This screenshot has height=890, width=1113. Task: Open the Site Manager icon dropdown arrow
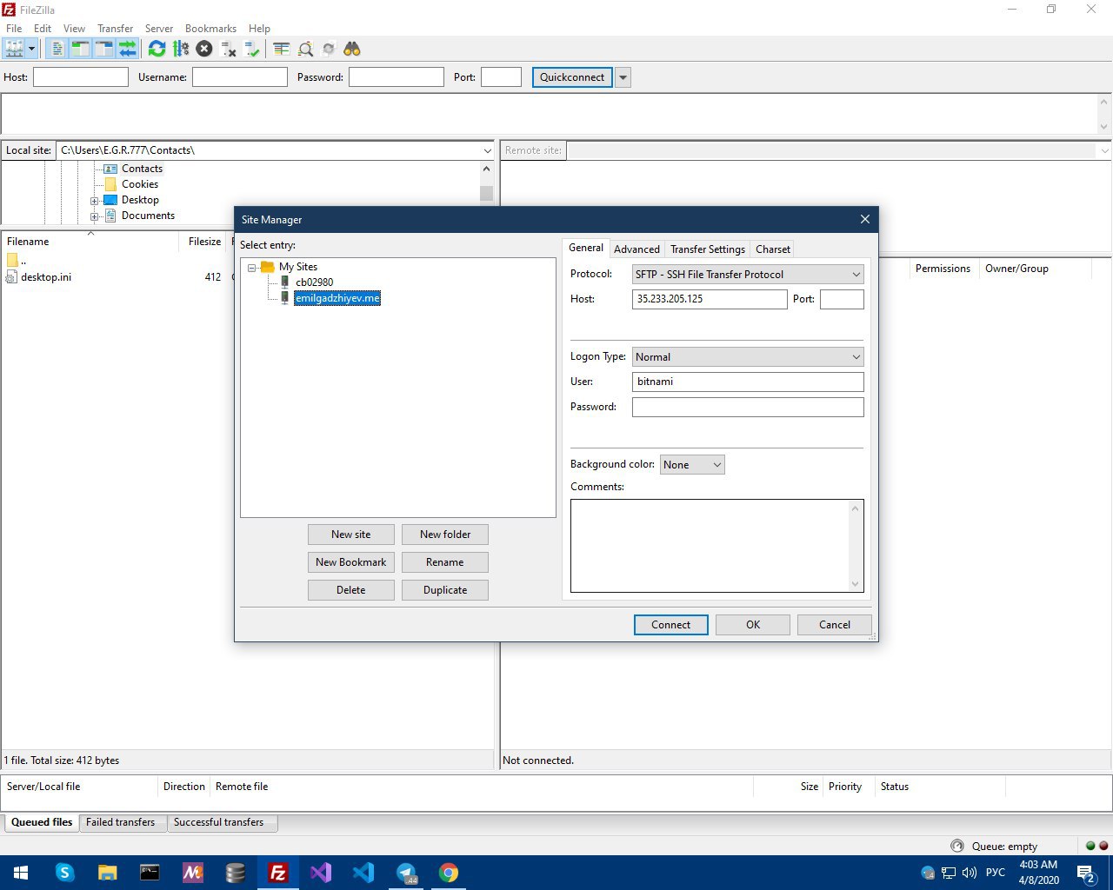(32, 49)
